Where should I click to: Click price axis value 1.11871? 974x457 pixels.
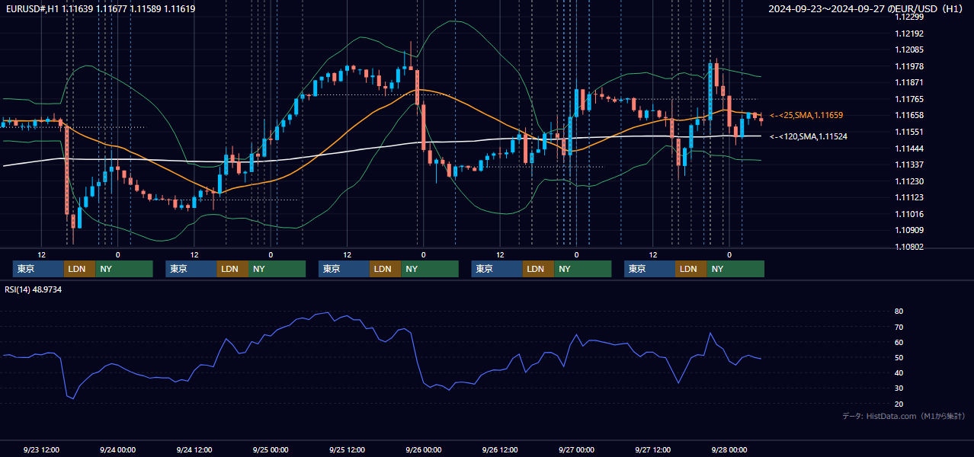click(x=909, y=82)
